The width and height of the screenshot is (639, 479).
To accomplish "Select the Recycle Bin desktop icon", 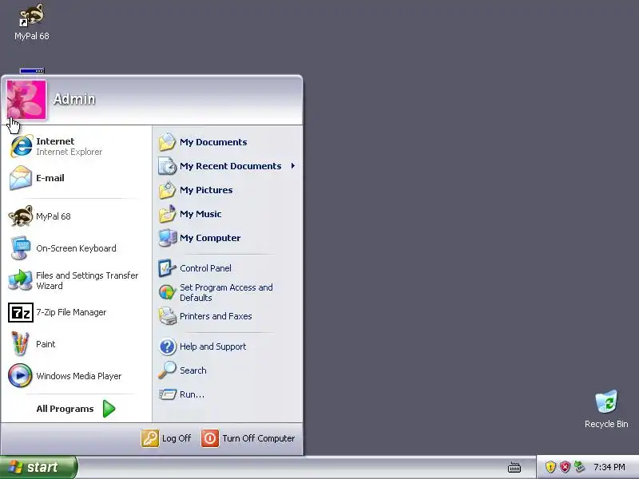I will [606, 410].
